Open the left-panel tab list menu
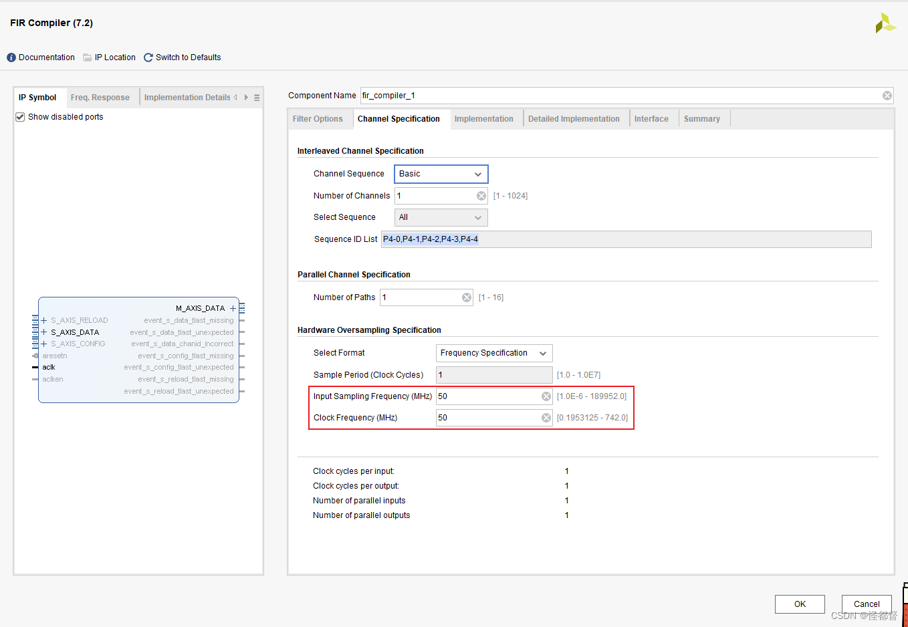The width and height of the screenshot is (908, 627). (257, 98)
